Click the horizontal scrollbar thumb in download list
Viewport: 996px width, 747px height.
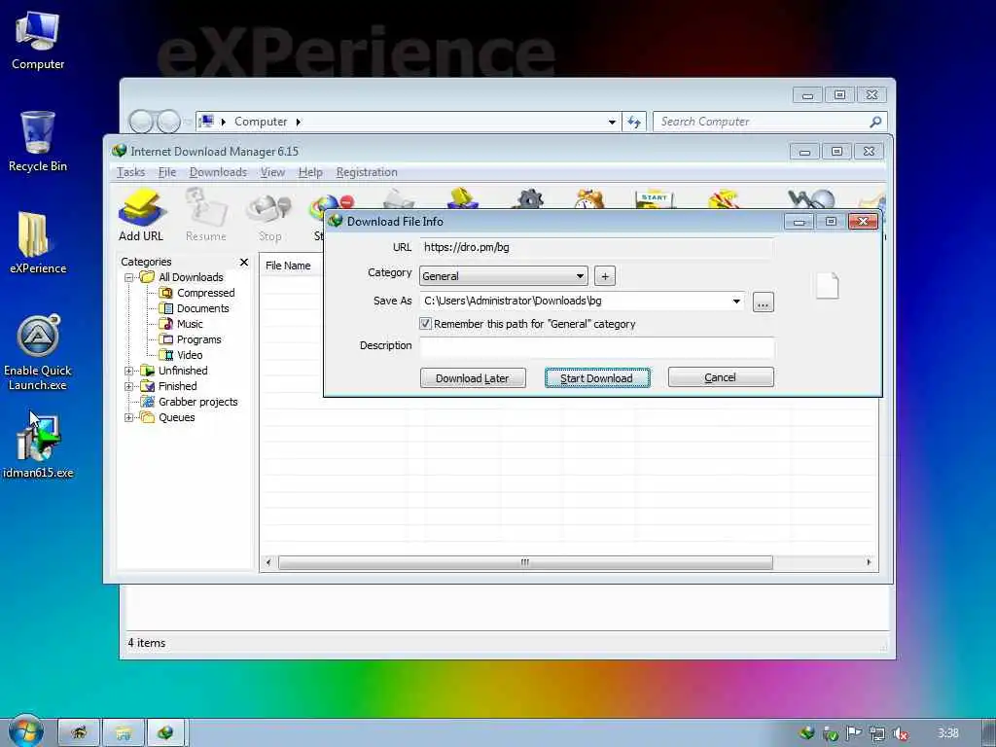point(525,562)
